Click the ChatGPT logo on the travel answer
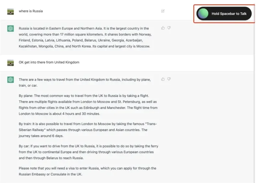This screenshot has width=256, height=183. click(10, 80)
